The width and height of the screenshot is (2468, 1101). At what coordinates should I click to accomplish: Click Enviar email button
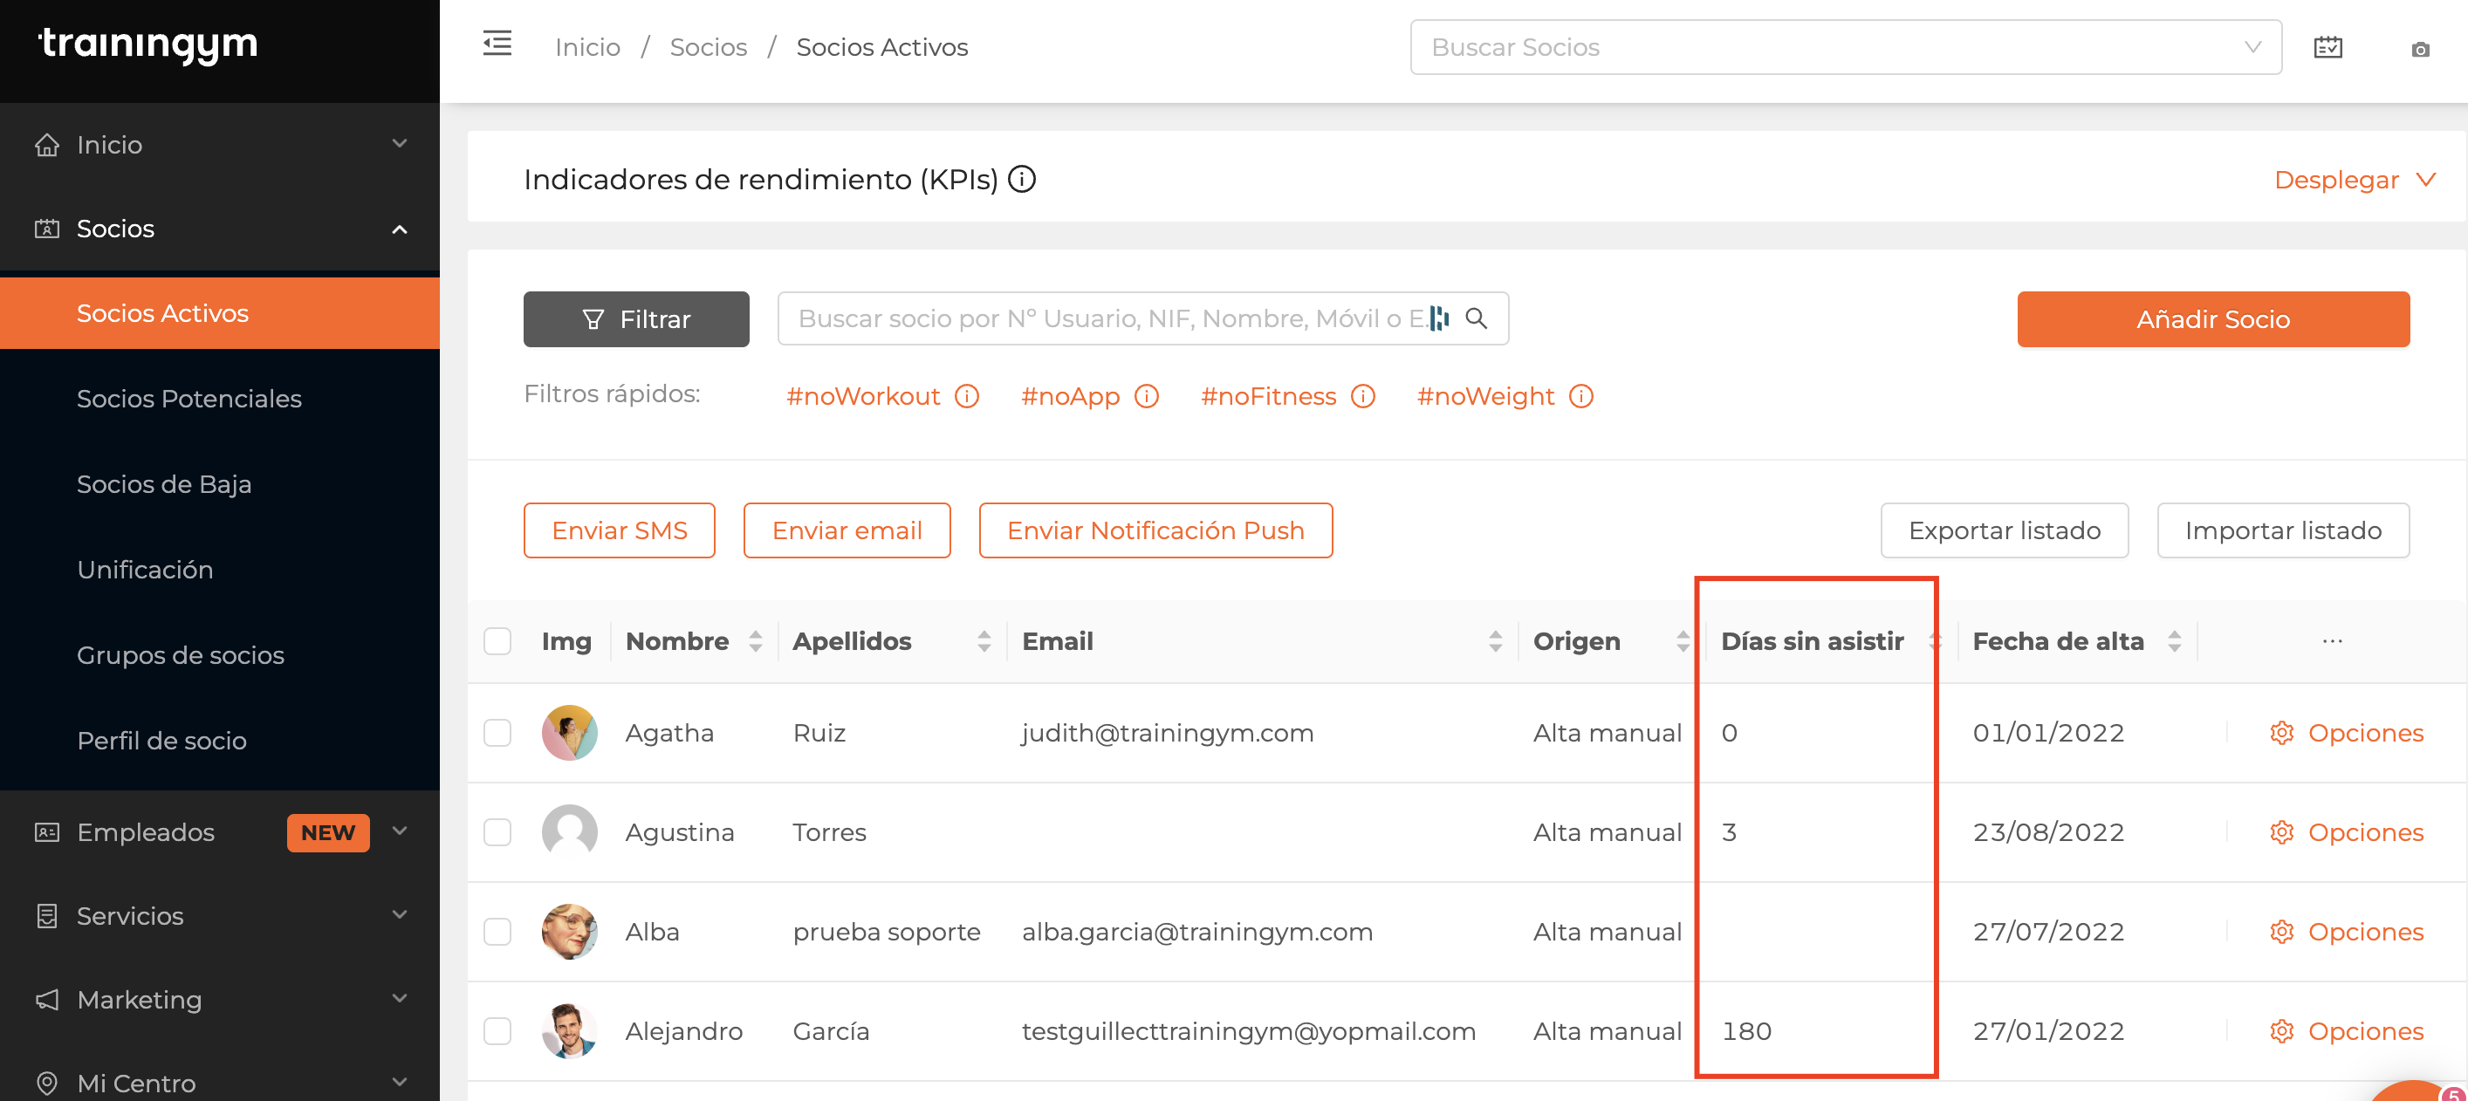click(846, 530)
